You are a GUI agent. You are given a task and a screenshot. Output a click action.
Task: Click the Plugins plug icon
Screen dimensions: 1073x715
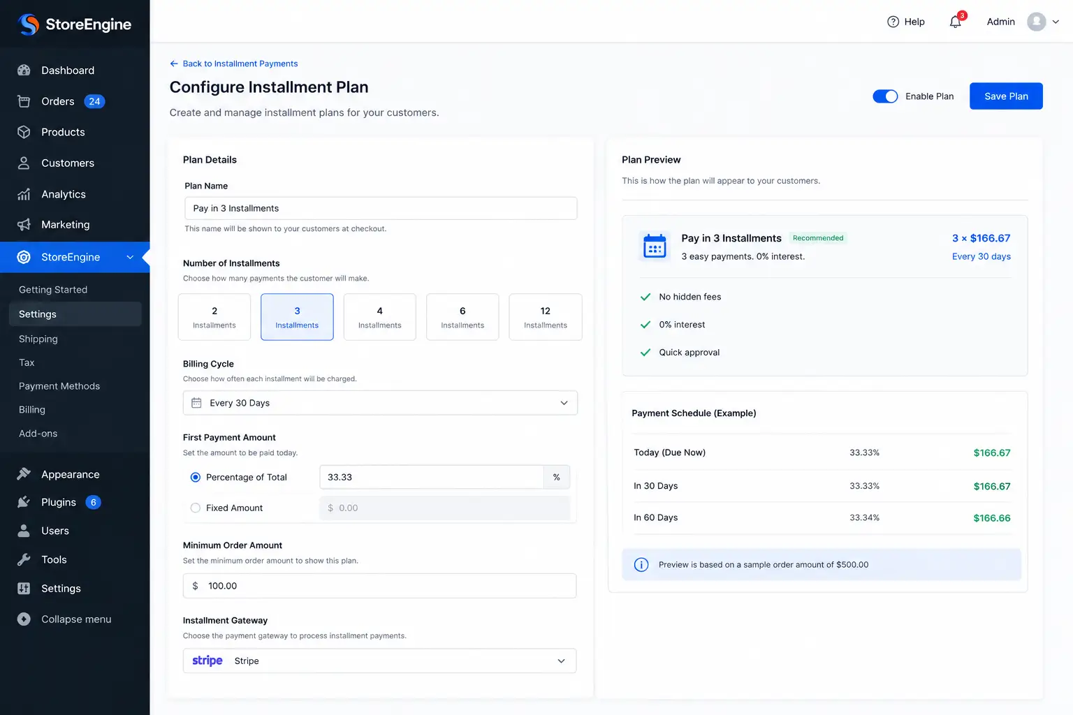pos(24,502)
